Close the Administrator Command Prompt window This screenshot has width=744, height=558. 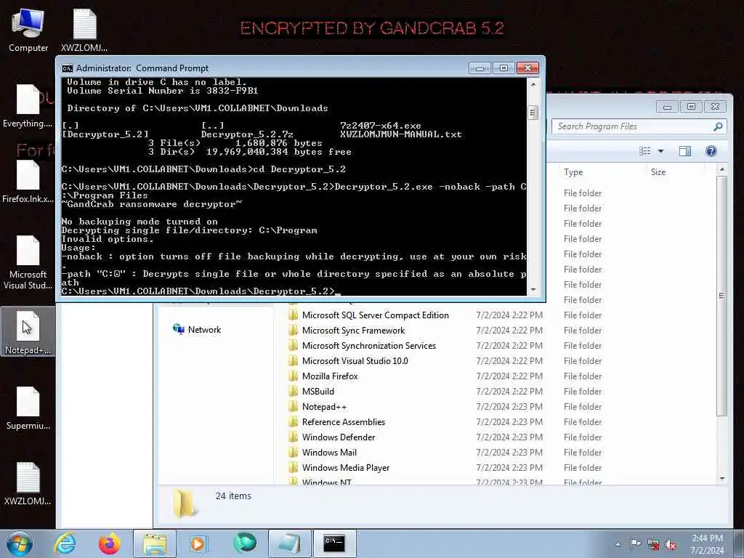pyautogui.click(x=527, y=68)
